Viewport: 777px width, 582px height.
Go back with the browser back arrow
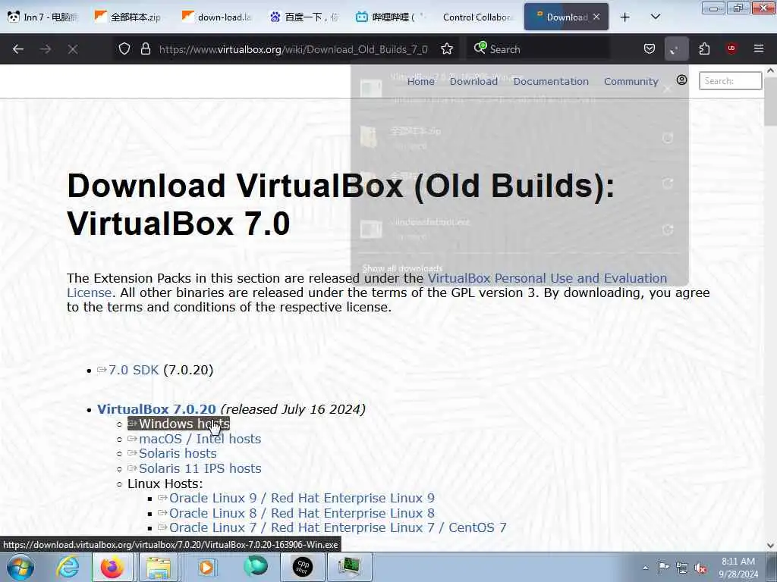(18, 49)
